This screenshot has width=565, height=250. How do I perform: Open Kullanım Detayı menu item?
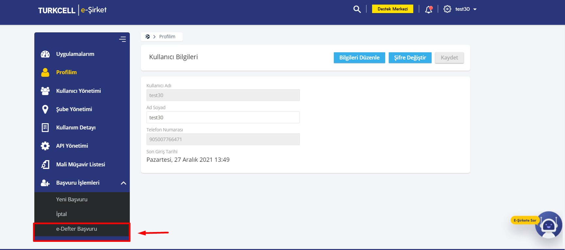click(76, 127)
